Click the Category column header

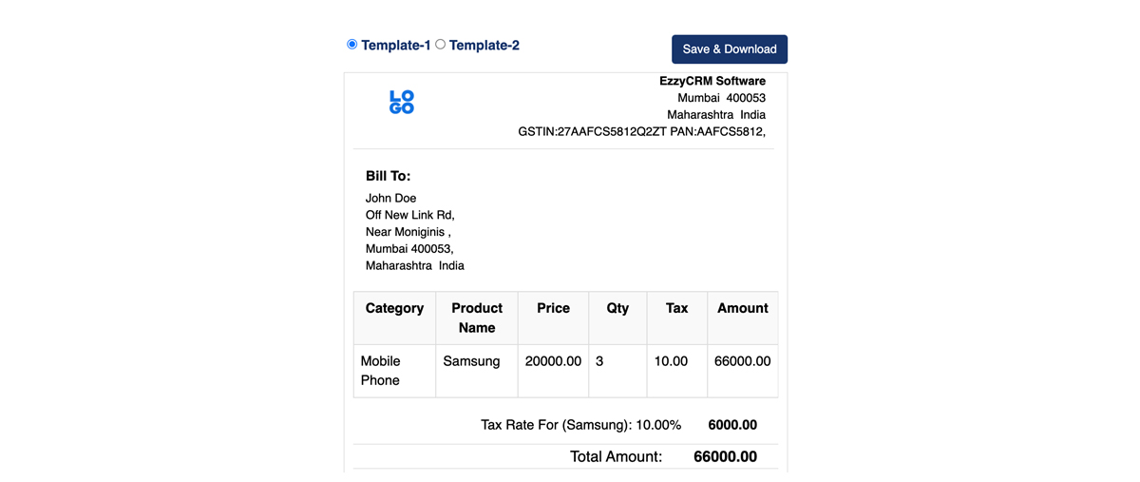(394, 308)
